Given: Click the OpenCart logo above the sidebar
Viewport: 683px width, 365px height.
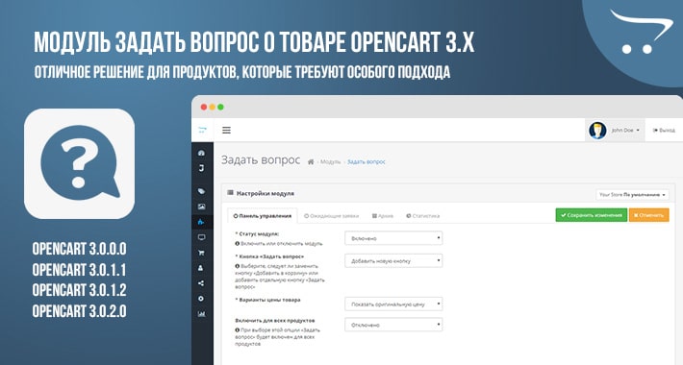Looking at the screenshot, I should pyautogui.click(x=202, y=130).
